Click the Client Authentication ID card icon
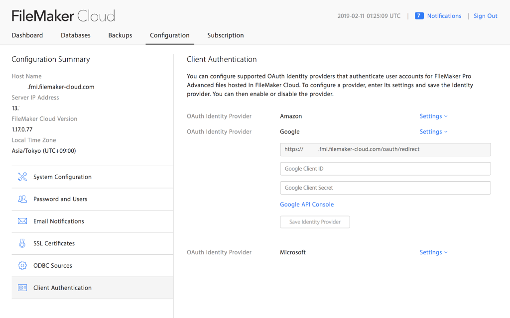 pyautogui.click(x=22, y=288)
